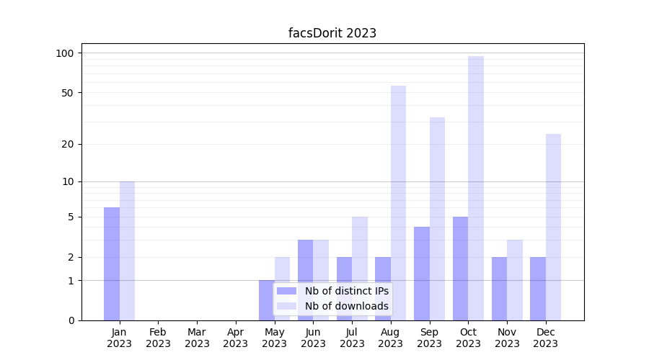Select the September distinct IPs bar
The image size is (649, 360).
click(x=422, y=274)
